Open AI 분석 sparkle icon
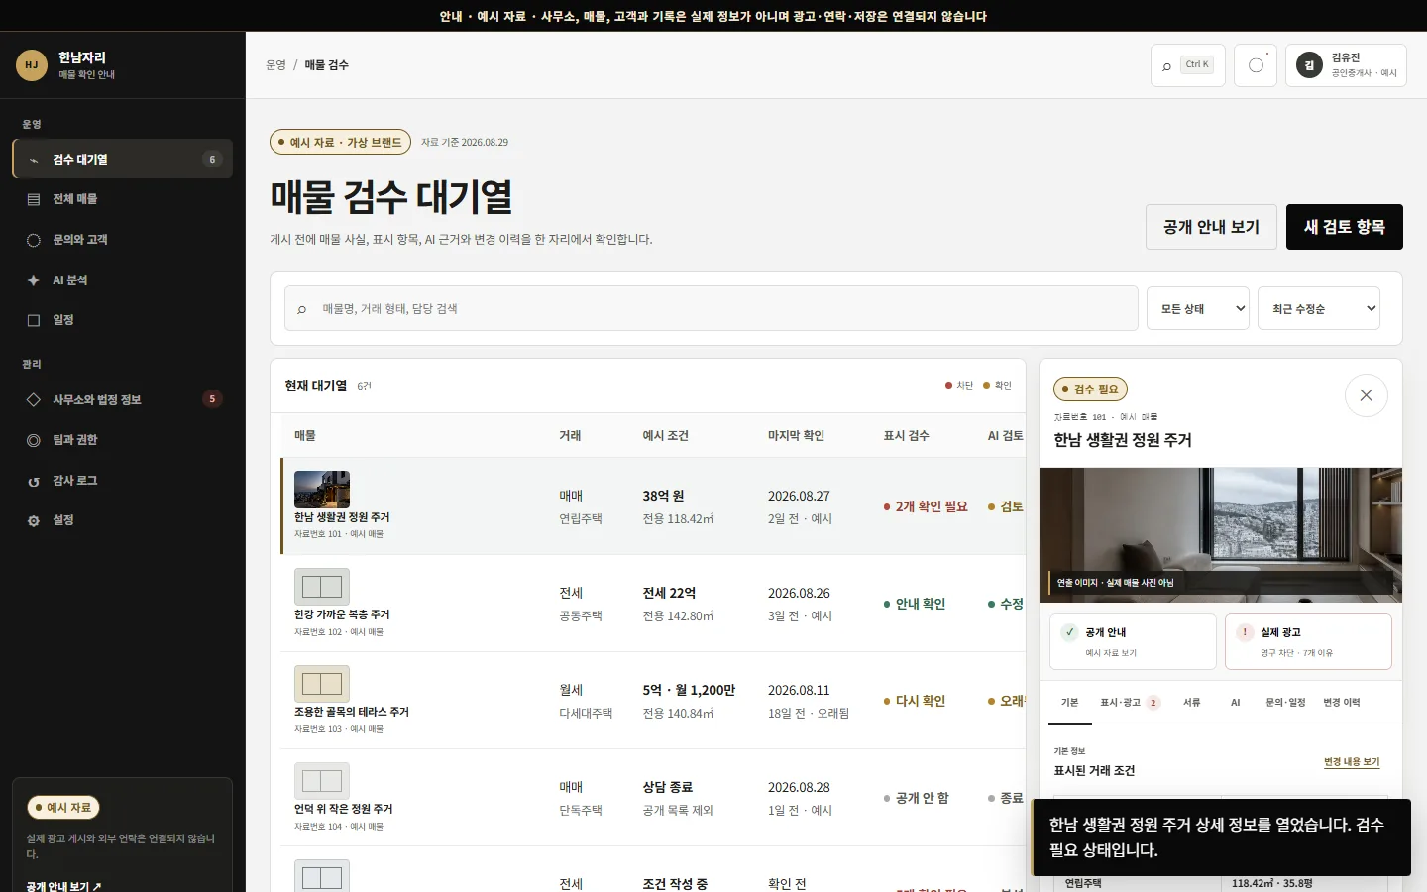This screenshot has width=1427, height=892. point(34,280)
